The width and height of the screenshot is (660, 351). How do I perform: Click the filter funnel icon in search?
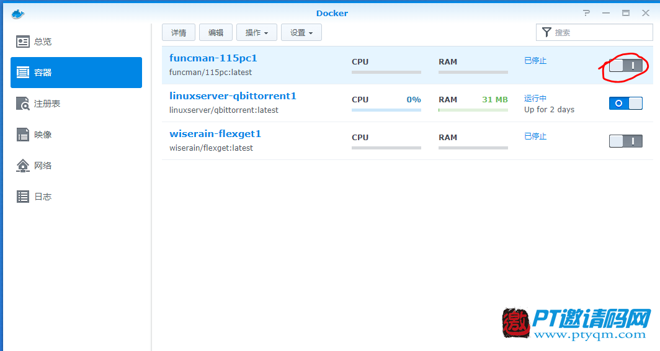[x=546, y=32]
